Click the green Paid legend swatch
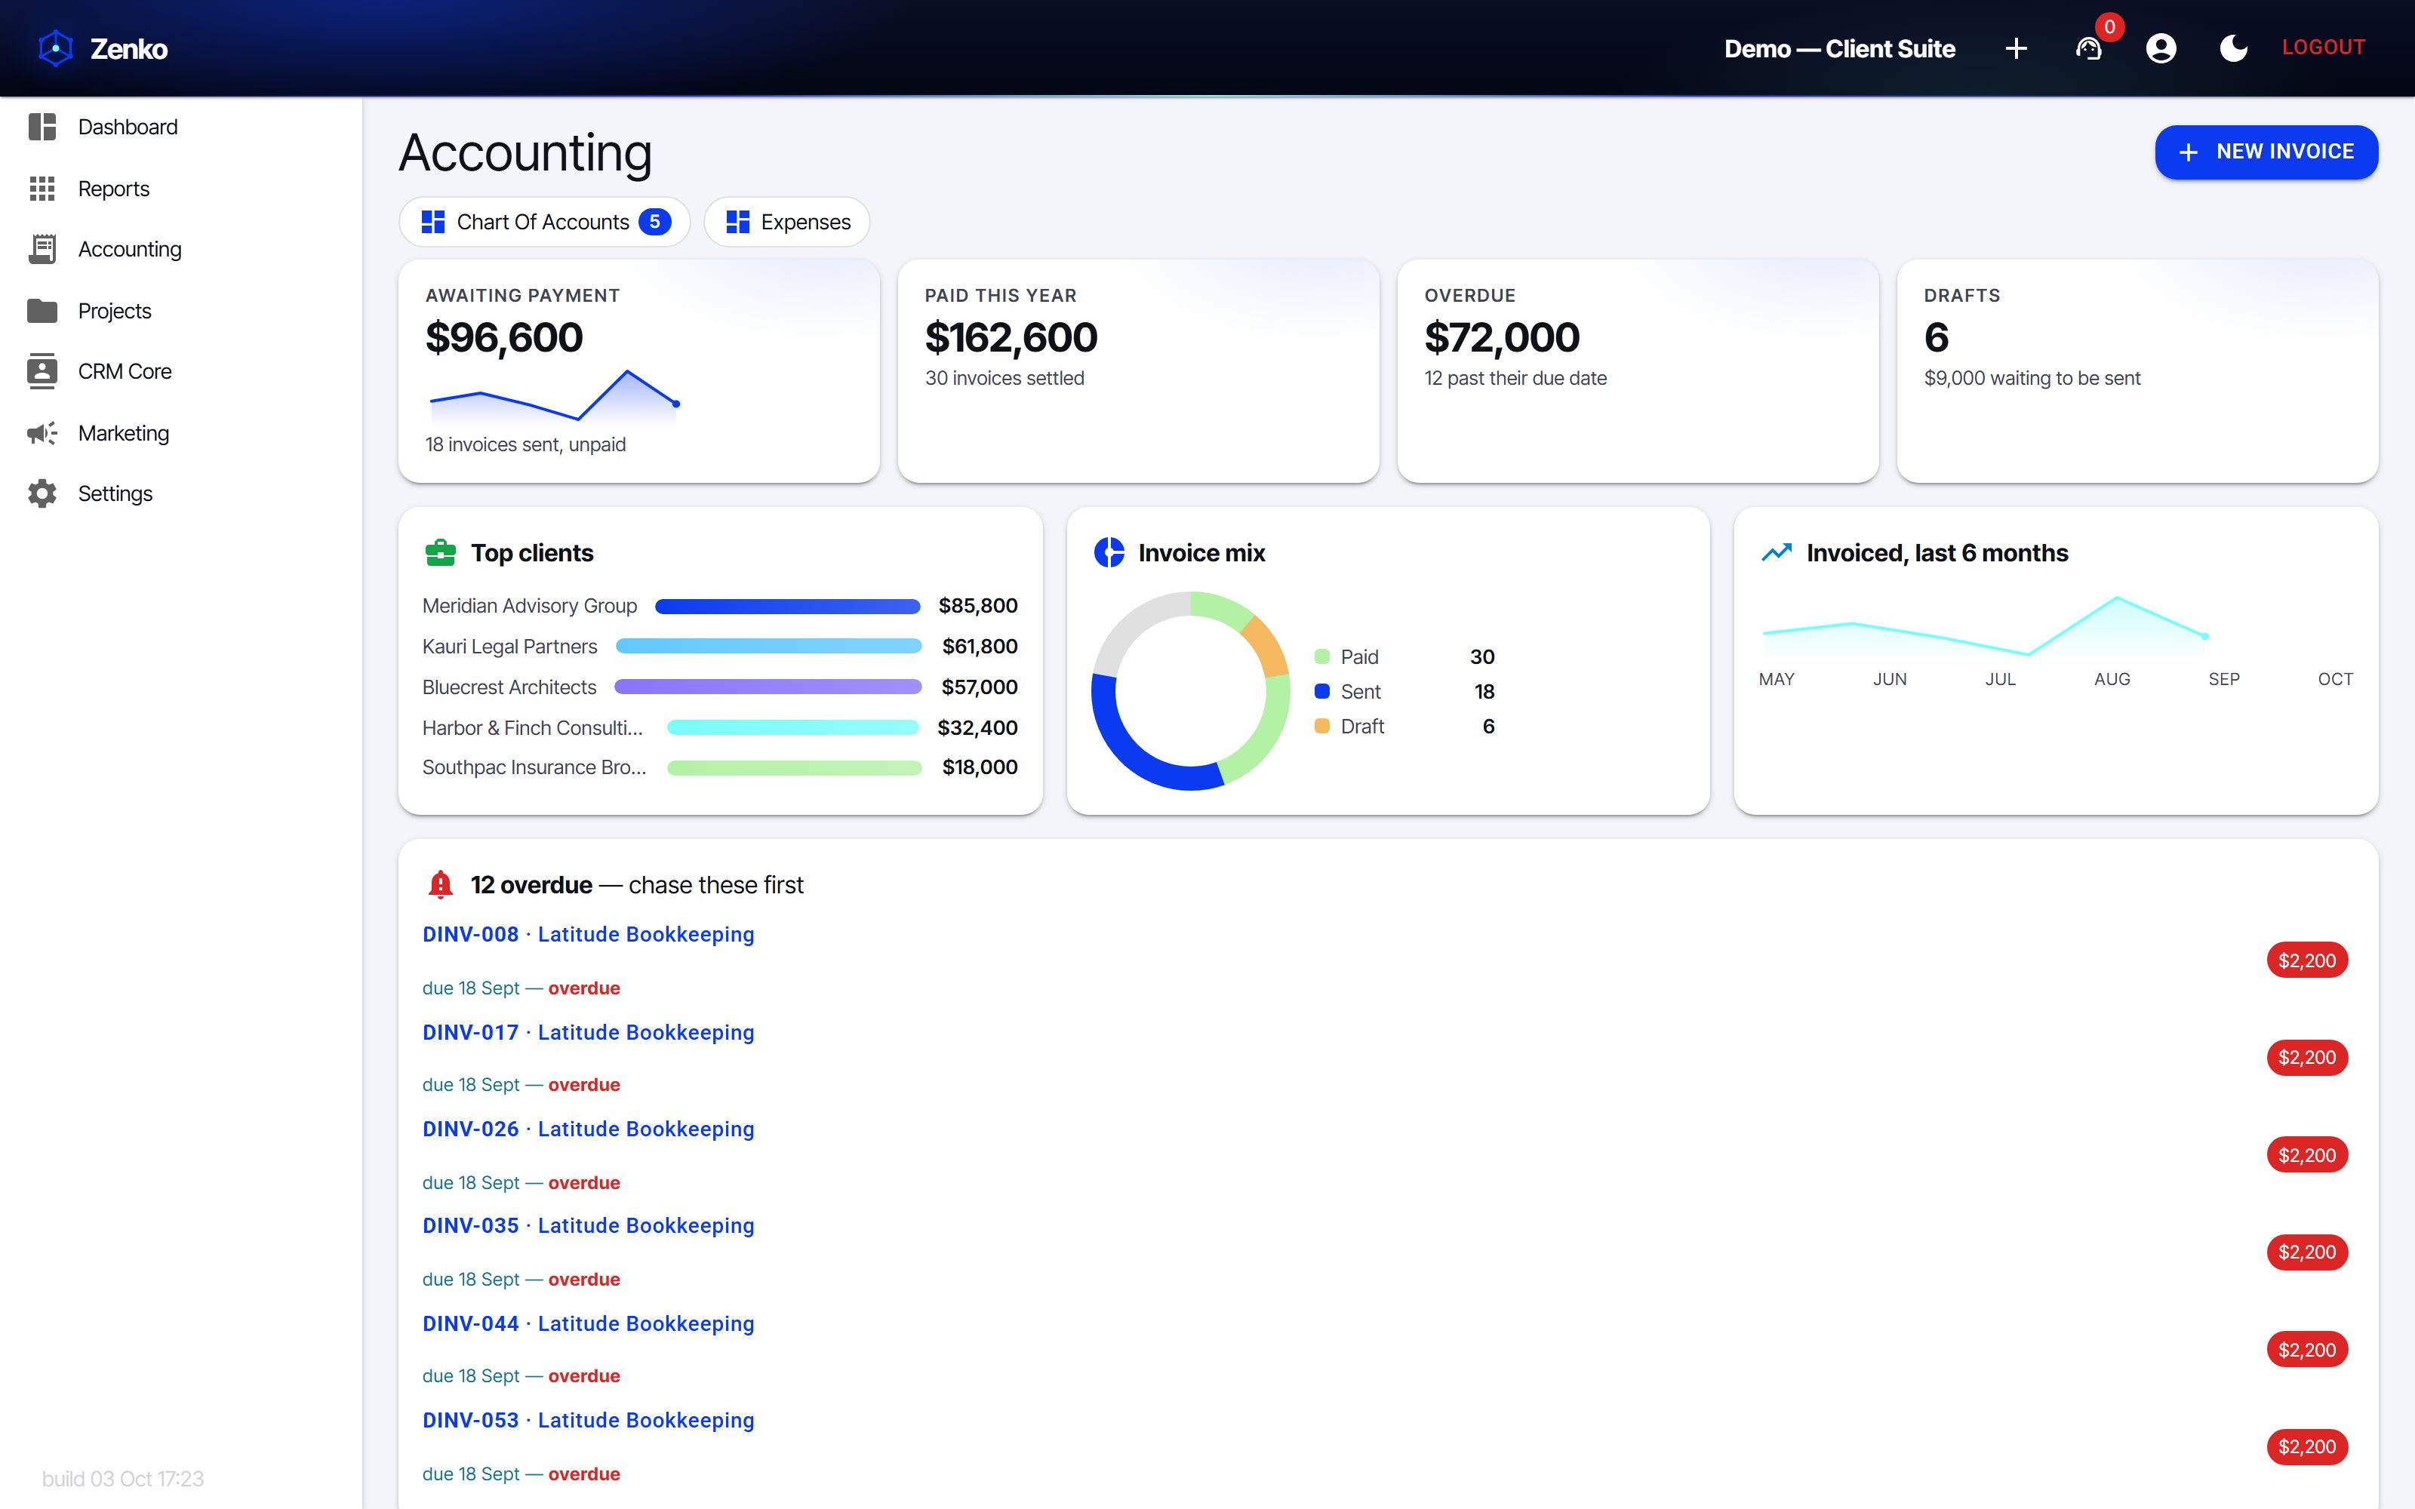The image size is (2415, 1509). (x=1322, y=656)
